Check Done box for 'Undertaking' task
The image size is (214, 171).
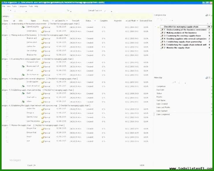(7, 31)
